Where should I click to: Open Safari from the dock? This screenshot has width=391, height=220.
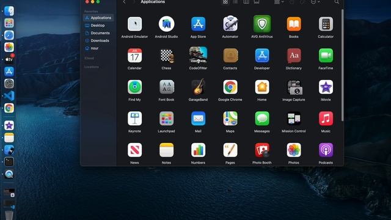pos(9,35)
